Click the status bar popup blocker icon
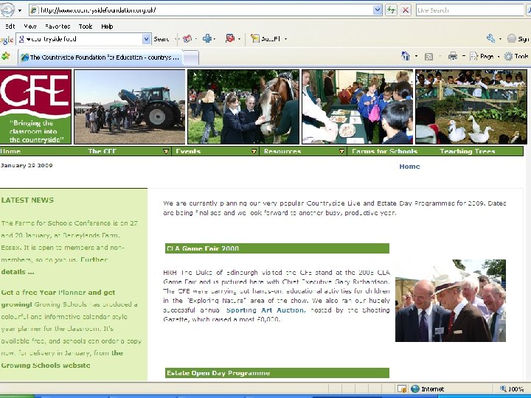The width and height of the screenshot is (531, 398). point(402,389)
